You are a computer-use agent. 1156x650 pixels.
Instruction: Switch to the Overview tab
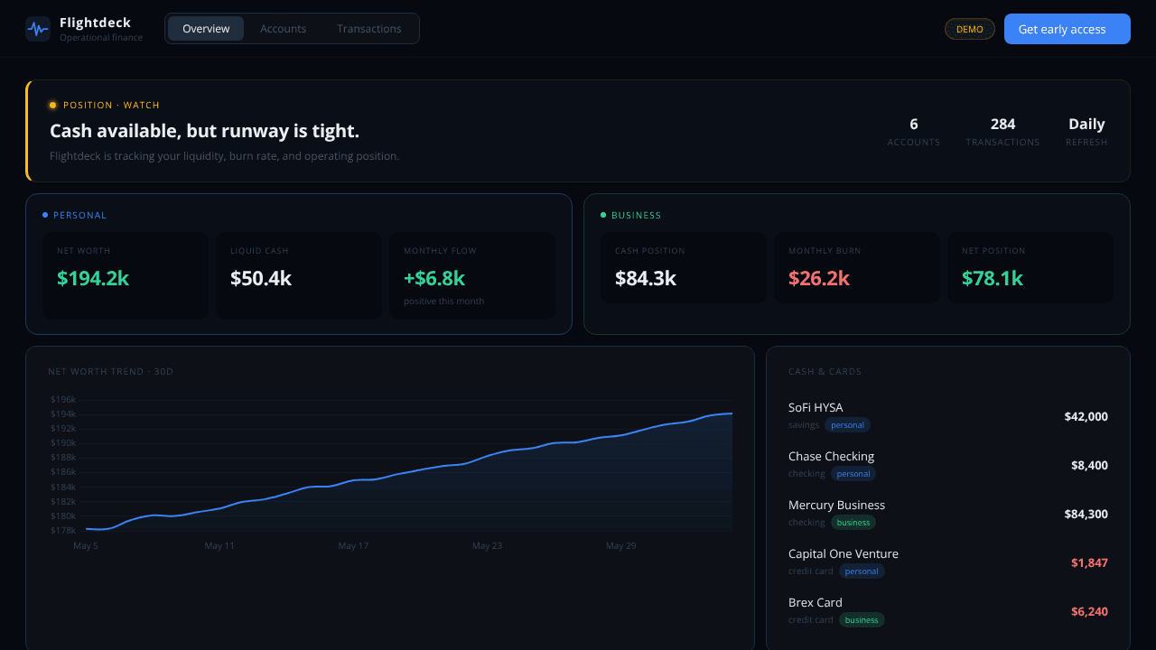tap(206, 29)
